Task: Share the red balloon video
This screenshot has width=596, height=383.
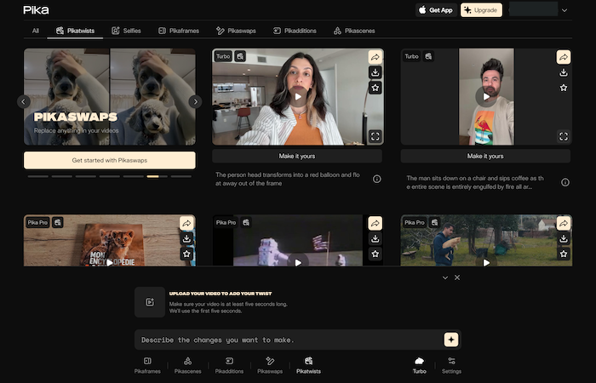Action: pos(375,57)
